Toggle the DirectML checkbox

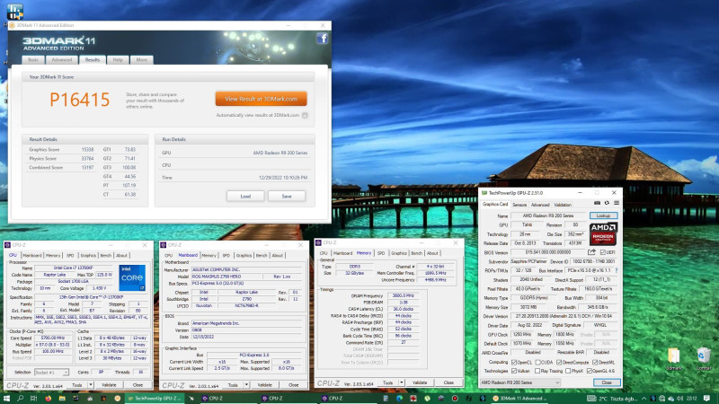click(595, 363)
